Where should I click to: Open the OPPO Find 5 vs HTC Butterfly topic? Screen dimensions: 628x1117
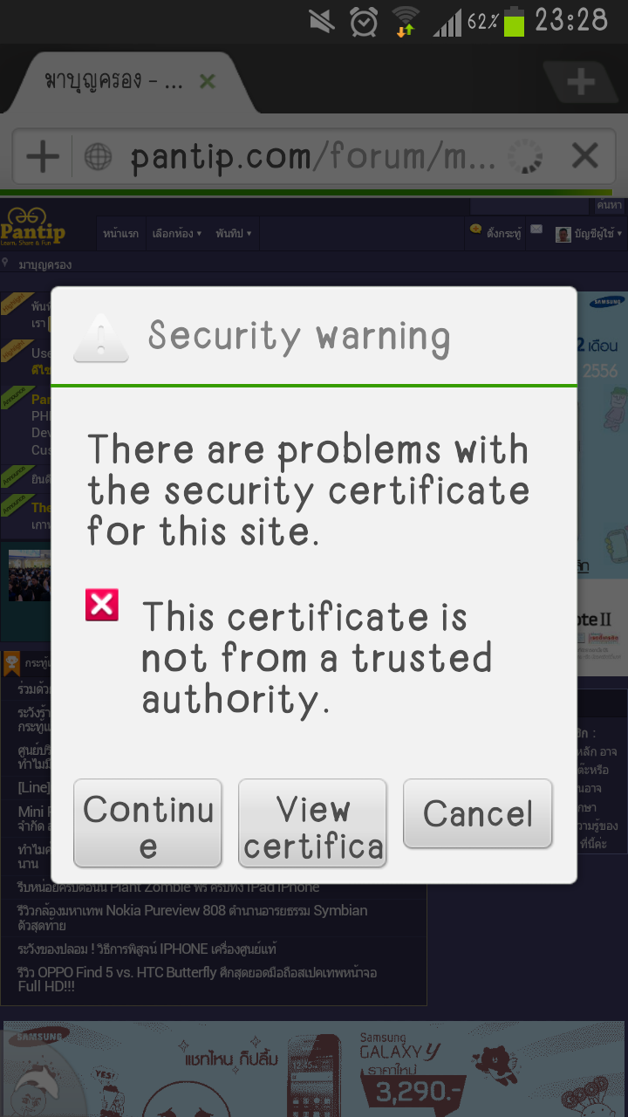point(197,980)
